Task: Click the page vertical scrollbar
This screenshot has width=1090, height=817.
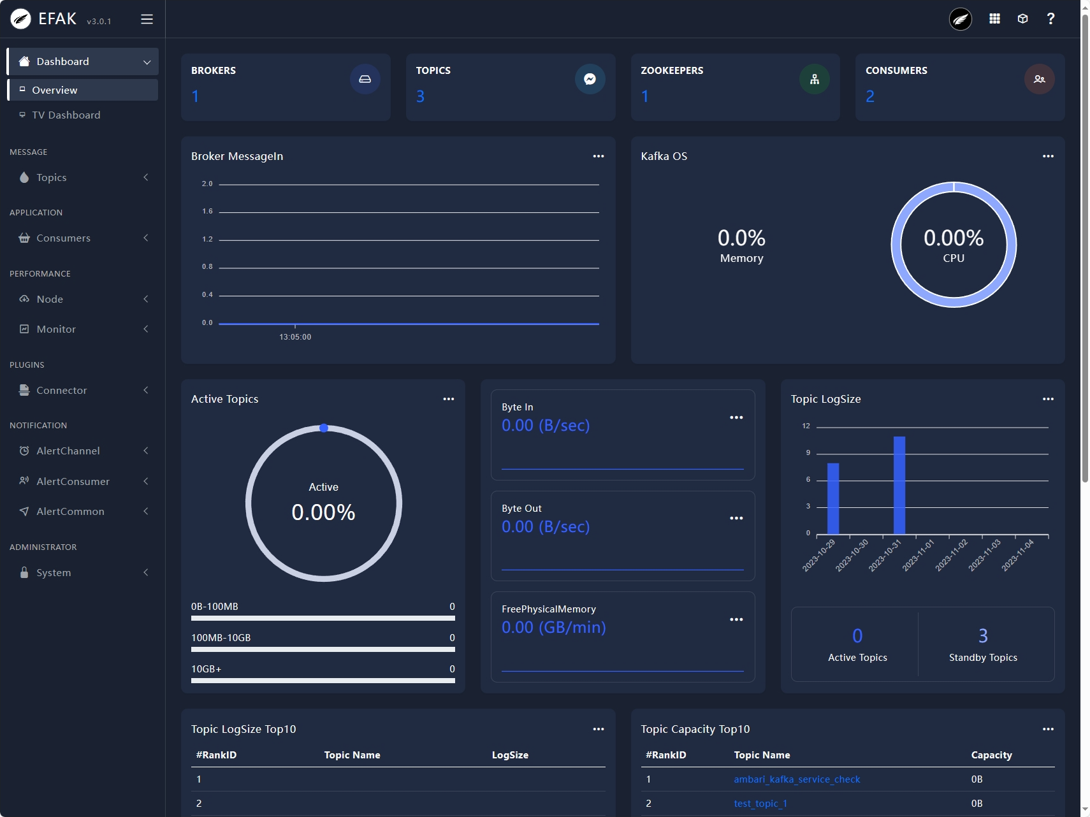Action: (x=1085, y=249)
